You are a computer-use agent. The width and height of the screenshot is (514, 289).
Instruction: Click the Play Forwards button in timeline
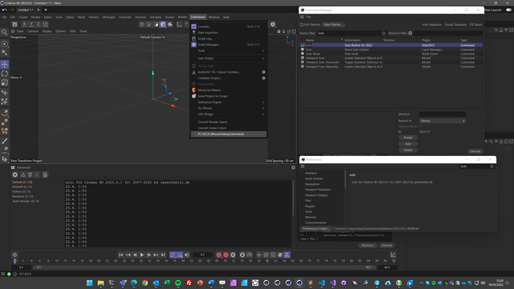142,255
